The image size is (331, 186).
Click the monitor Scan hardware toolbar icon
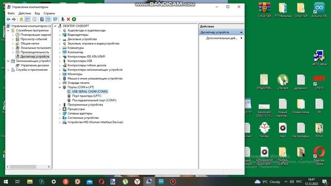point(55,20)
